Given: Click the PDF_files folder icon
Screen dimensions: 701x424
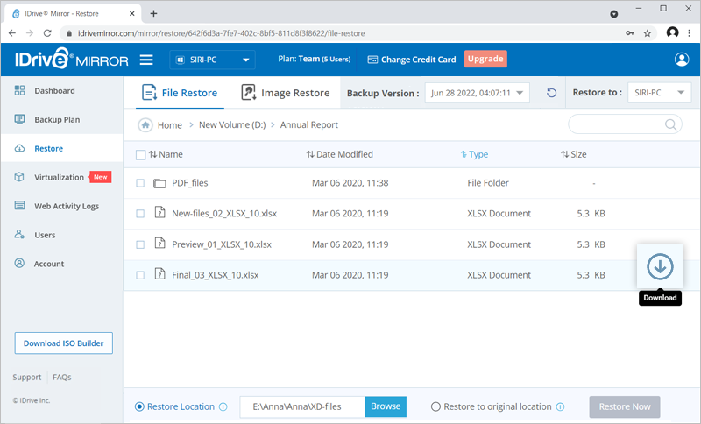Looking at the screenshot, I should pyautogui.click(x=159, y=183).
